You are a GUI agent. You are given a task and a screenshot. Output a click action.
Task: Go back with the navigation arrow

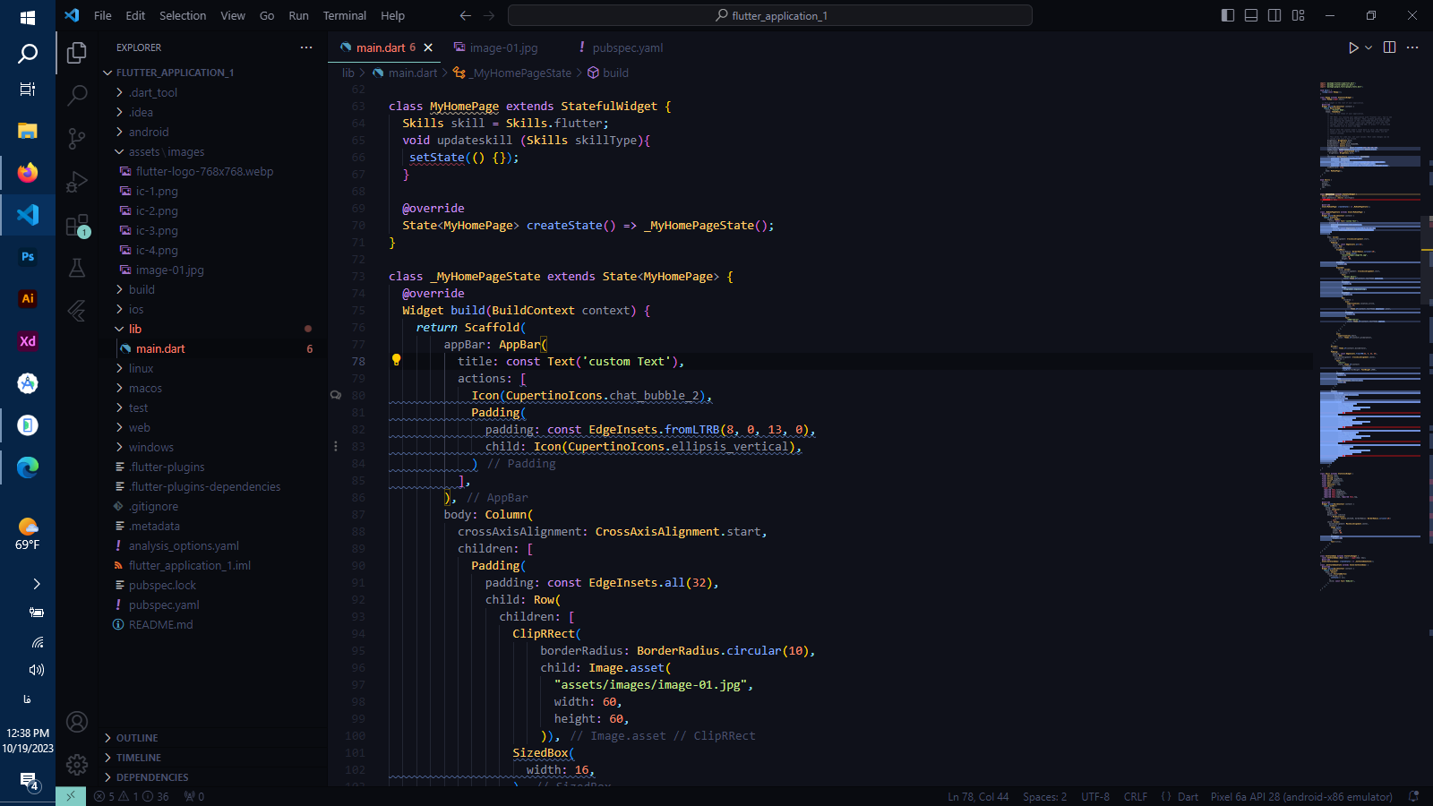click(x=465, y=15)
